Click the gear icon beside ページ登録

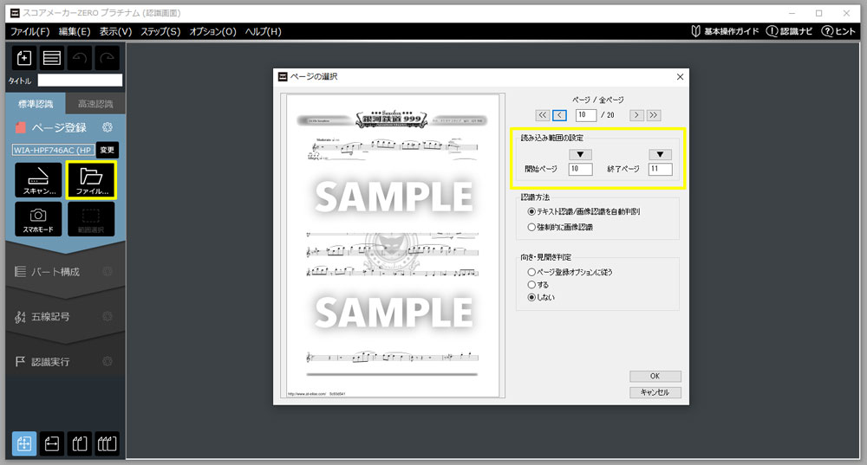[108, 127]
